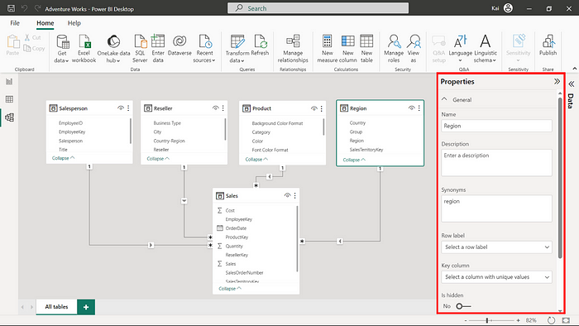Switch to Table view
This screenshot has height=326, width=579.
(9, 99)
